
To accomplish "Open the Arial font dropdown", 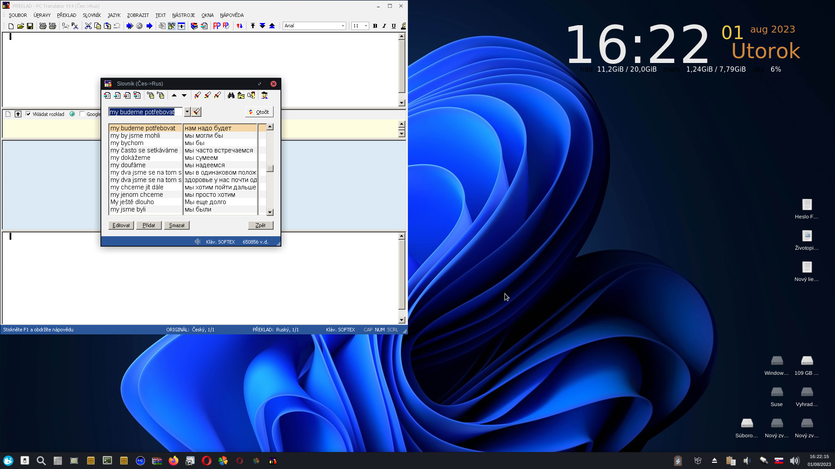I will (x=343, y=26).
